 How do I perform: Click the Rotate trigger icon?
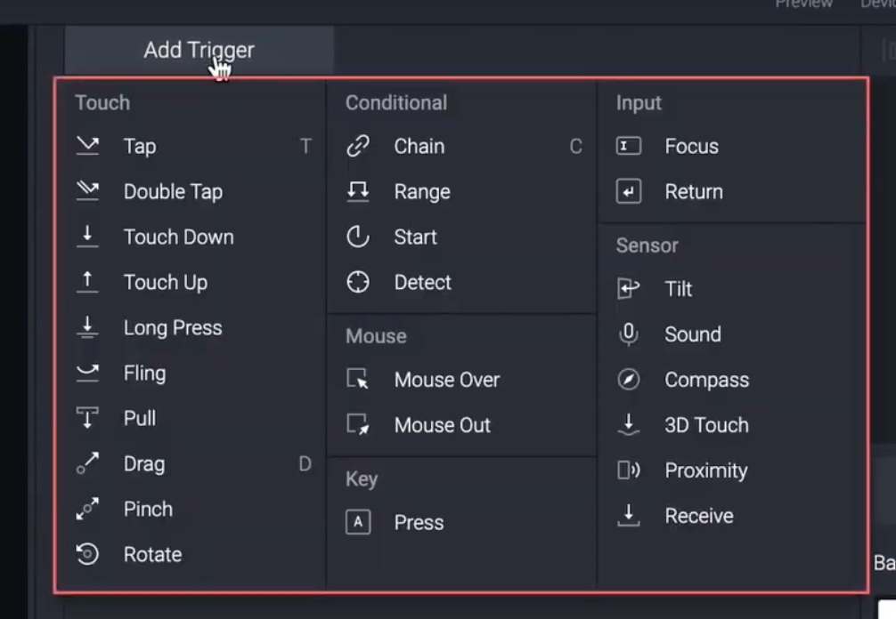(87, 555)
